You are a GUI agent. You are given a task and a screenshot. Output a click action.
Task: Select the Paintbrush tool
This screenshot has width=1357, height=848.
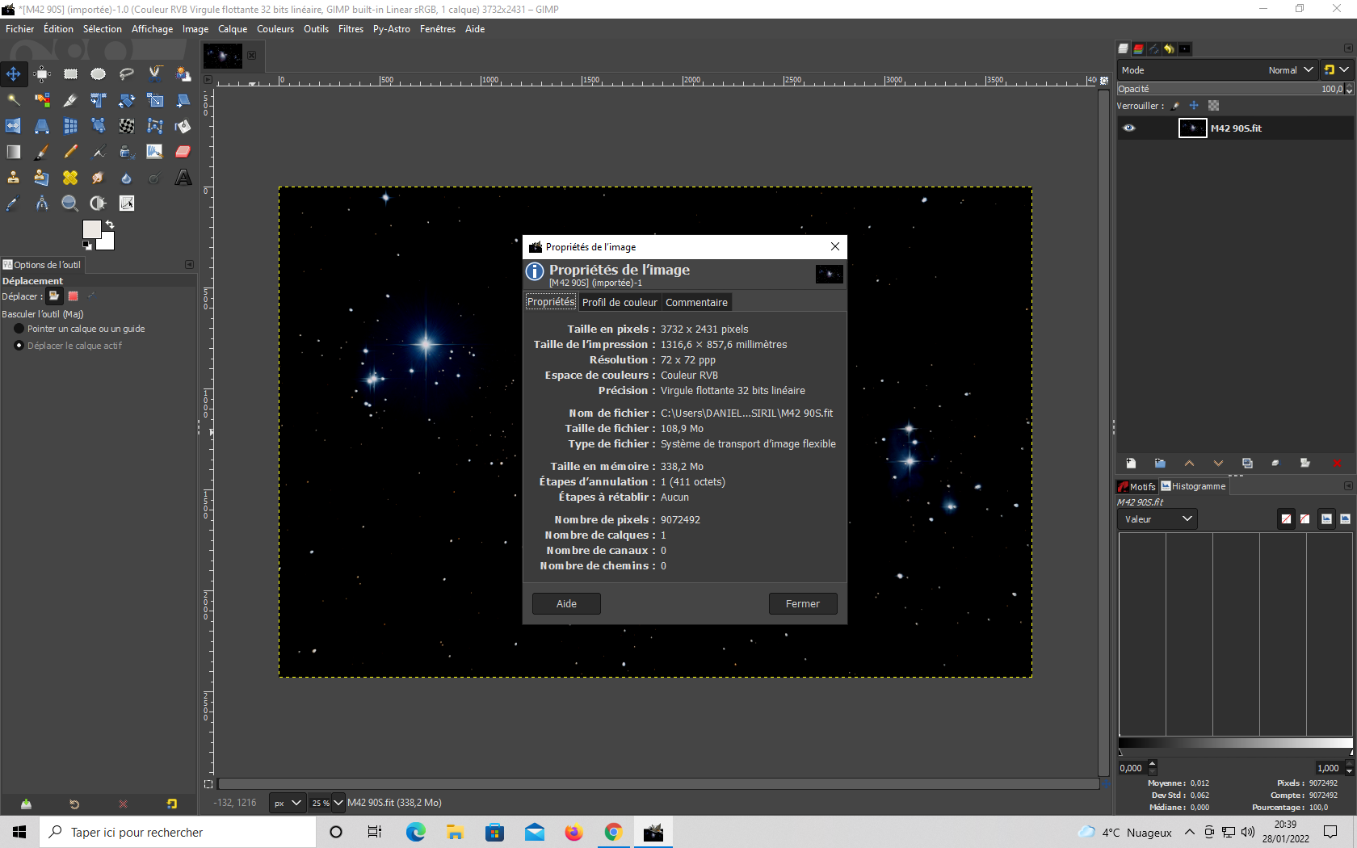click(x=42, y=152)
